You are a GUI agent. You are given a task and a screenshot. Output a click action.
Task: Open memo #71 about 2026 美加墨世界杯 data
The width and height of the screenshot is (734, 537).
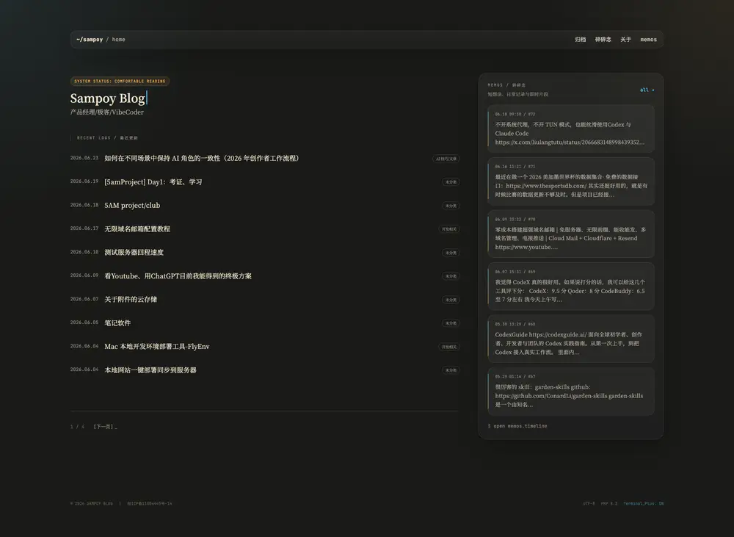coord(570,181)
